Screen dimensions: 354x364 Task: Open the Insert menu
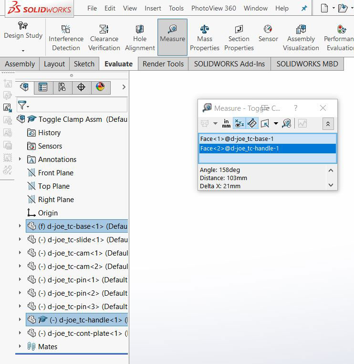[x=153, y=8]
